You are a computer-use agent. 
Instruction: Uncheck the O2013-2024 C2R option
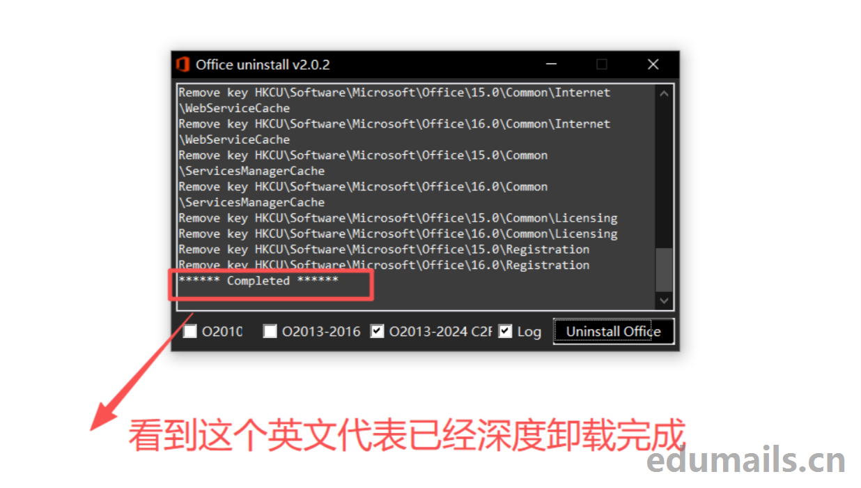[377, 331]
